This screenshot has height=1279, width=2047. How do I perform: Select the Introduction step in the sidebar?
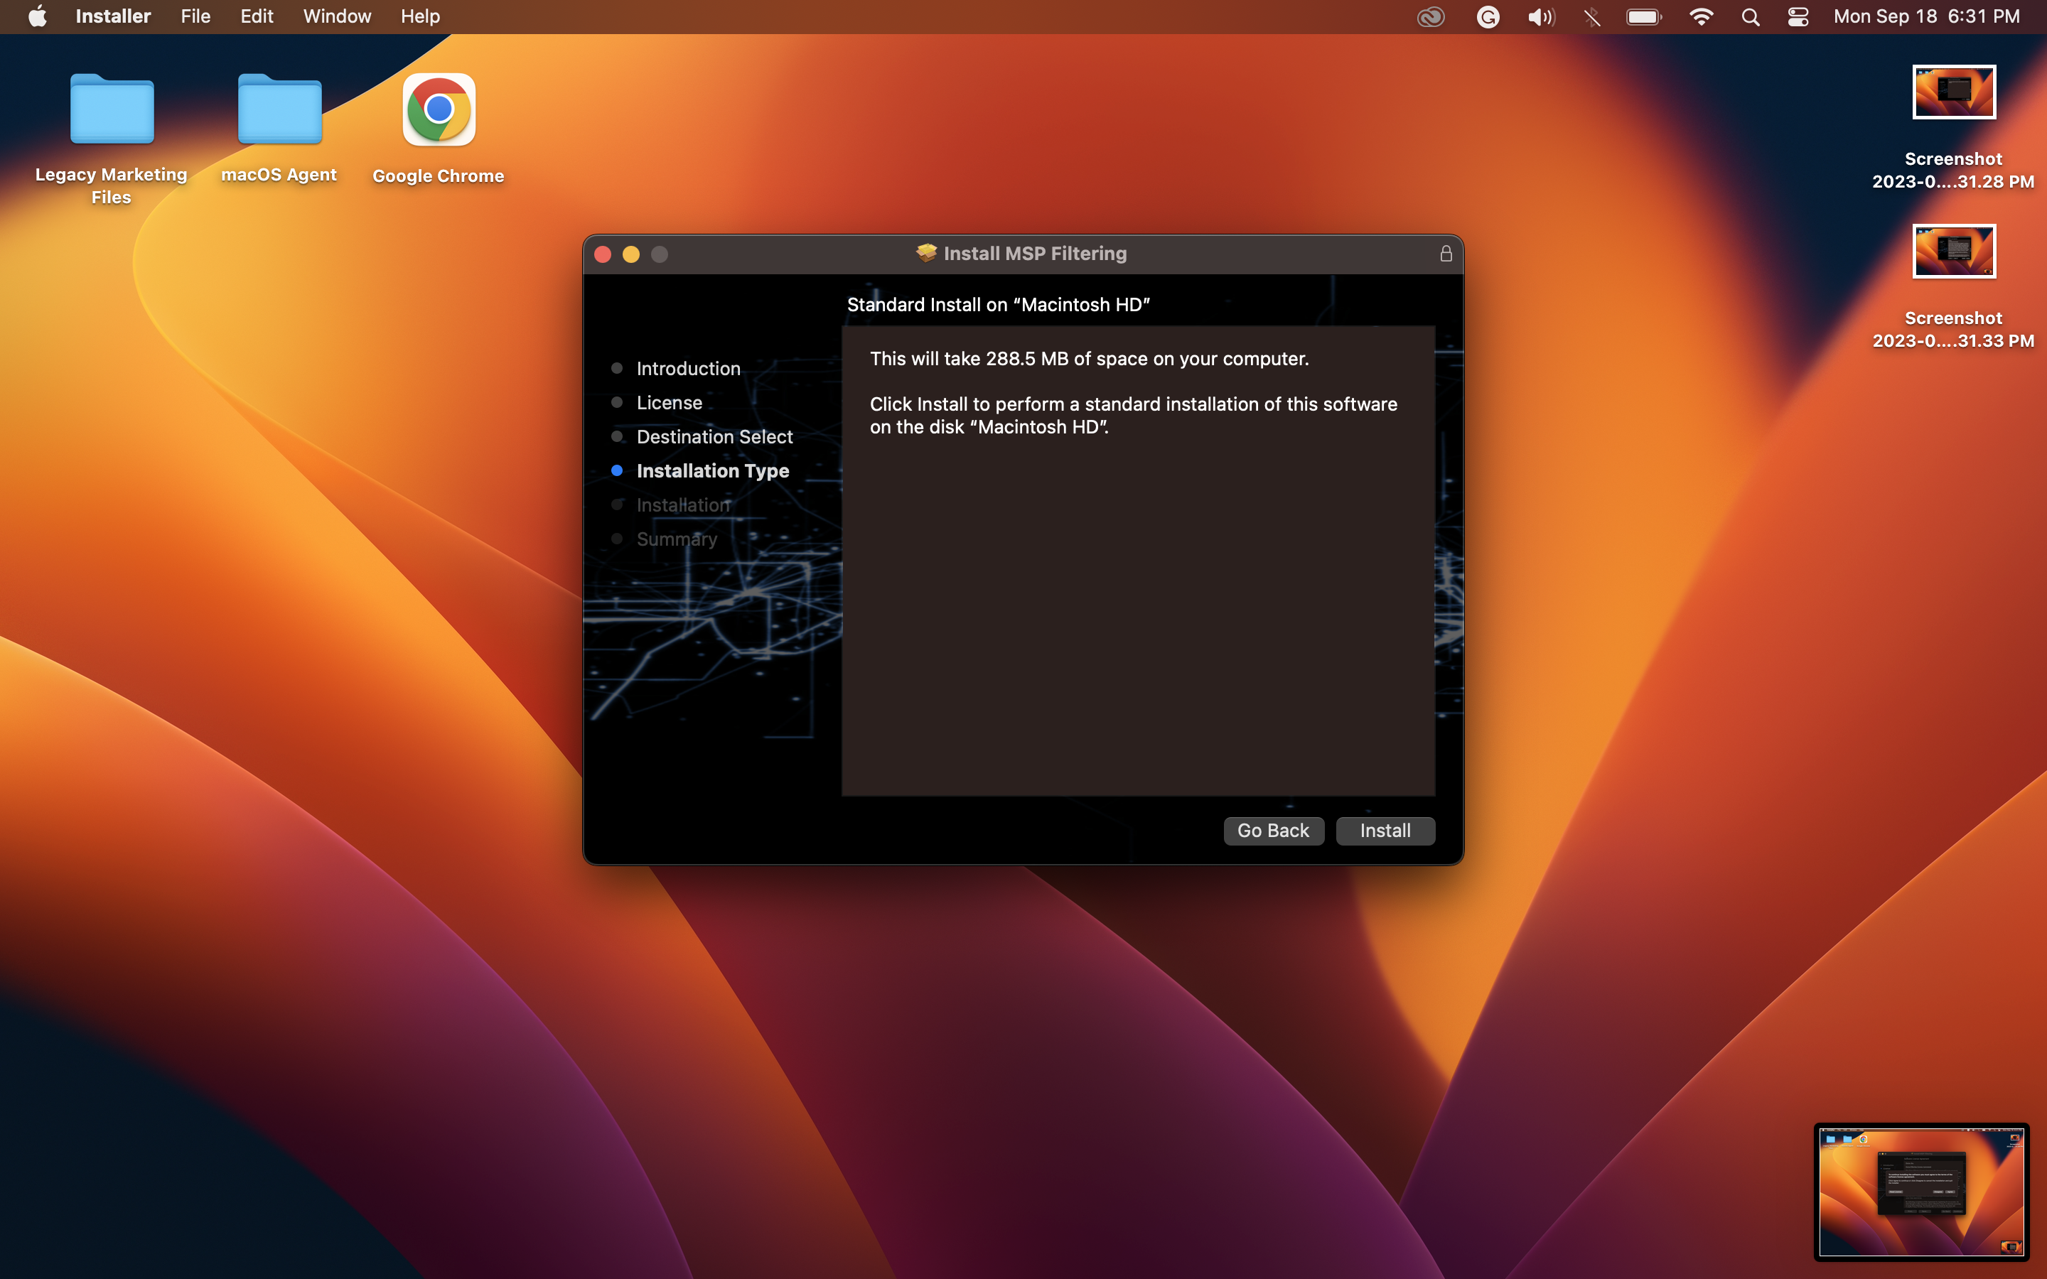pos(688,368)
